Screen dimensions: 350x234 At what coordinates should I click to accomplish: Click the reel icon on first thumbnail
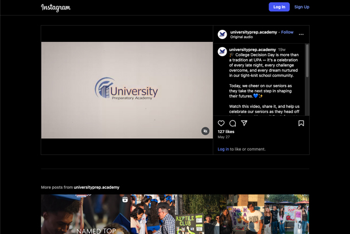125,200
